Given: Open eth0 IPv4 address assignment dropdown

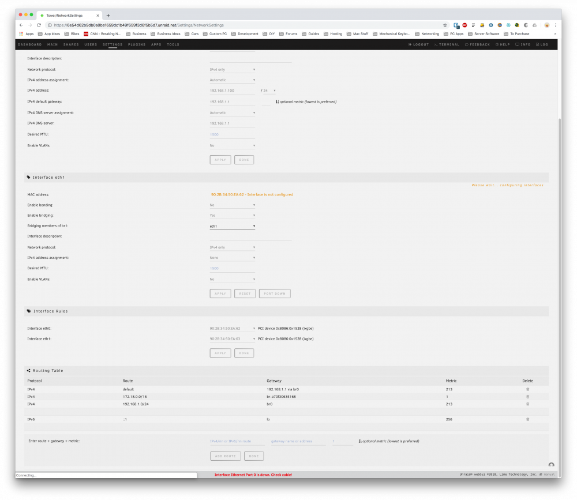Looking at the screenshot, I should click(232, 80).
